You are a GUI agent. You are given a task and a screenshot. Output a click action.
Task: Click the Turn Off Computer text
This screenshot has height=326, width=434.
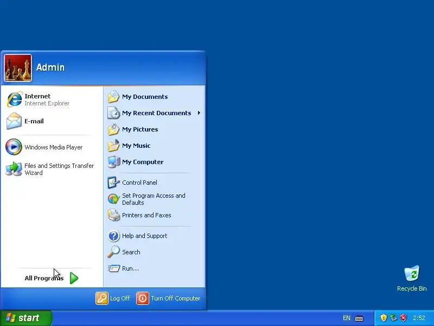175,298
